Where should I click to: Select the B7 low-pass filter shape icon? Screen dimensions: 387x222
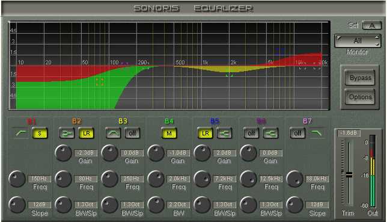point(317,133)
